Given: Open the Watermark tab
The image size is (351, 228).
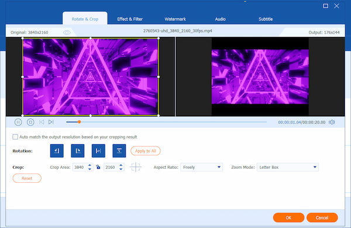Looking at the screenshot, I should 175,19.
